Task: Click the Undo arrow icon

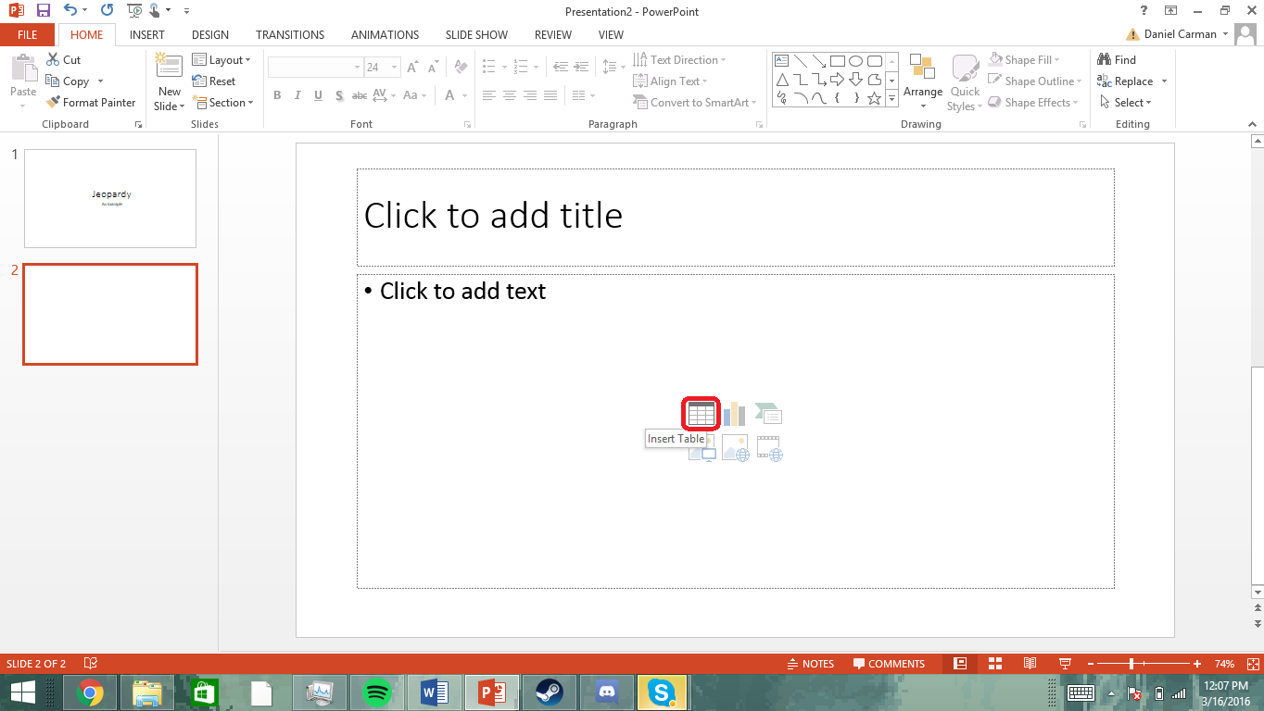Action: pos(70,10)
